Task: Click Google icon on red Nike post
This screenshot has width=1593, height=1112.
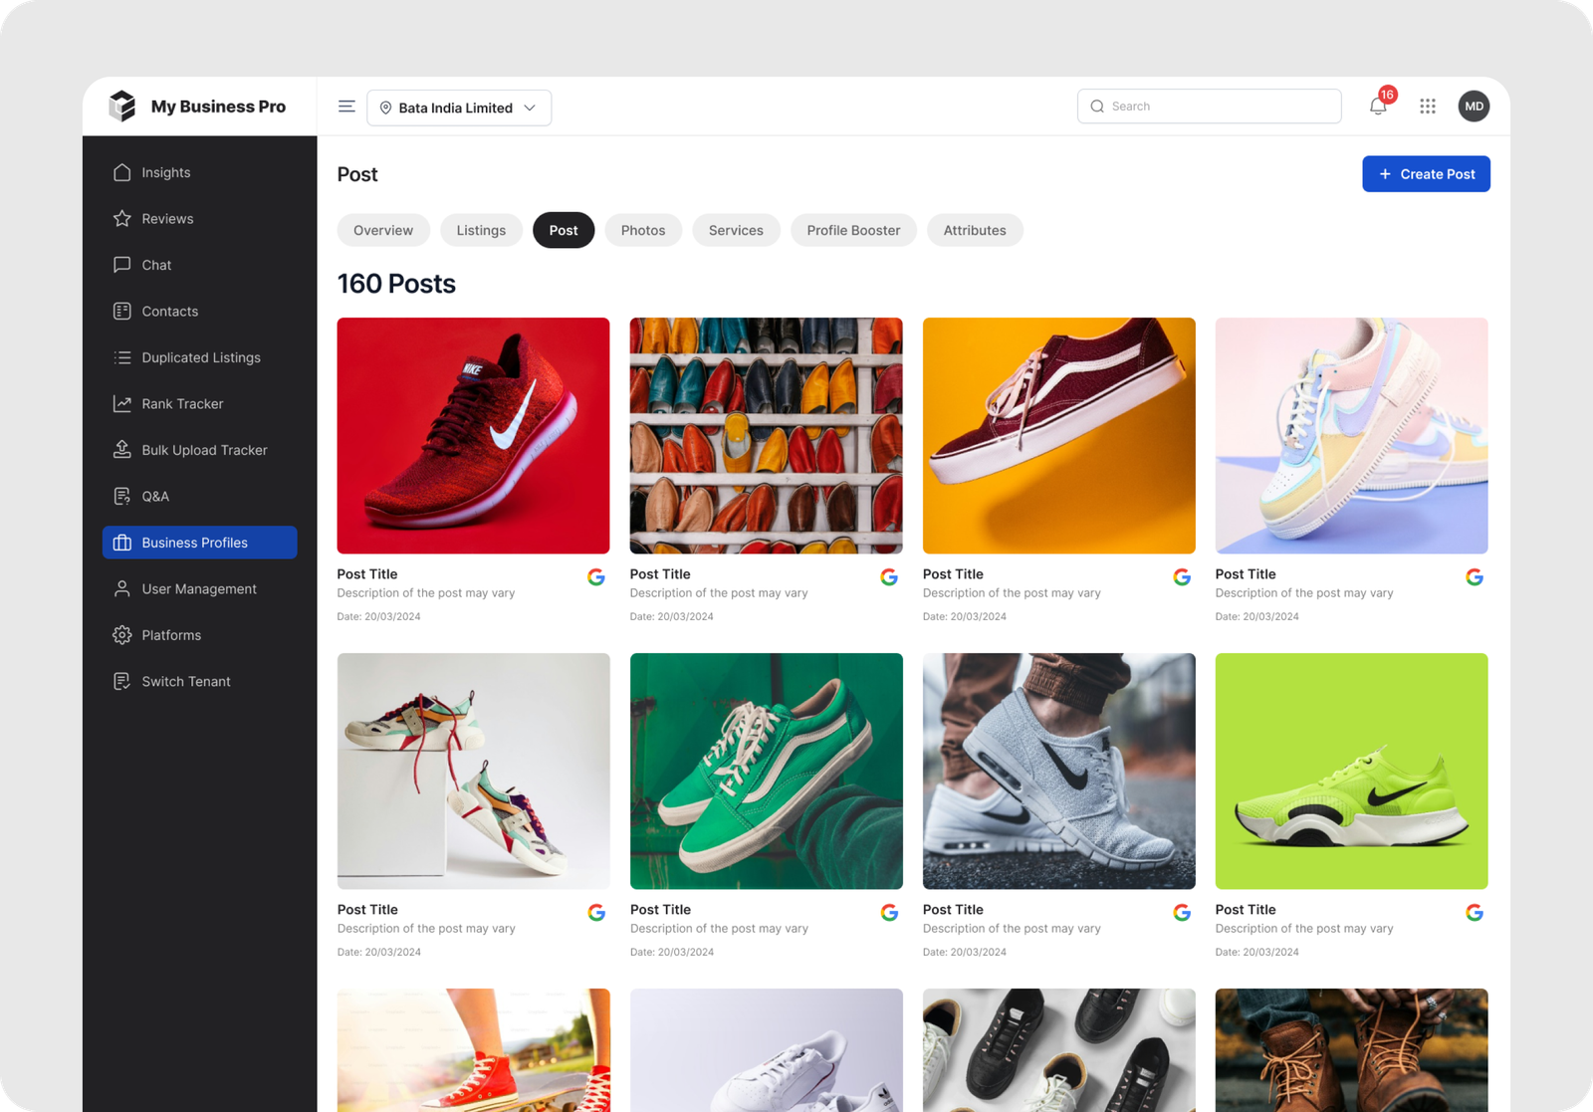Action: click(596, 577)
